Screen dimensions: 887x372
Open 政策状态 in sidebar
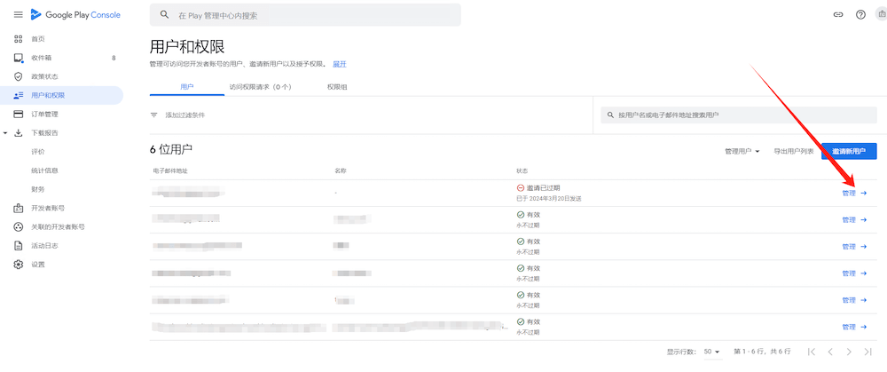[x=44, y=76]
